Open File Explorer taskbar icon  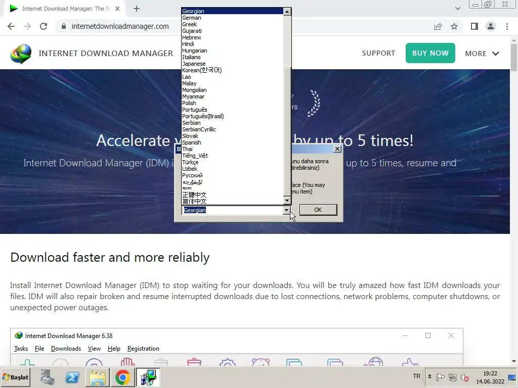[x=98, y=377]
